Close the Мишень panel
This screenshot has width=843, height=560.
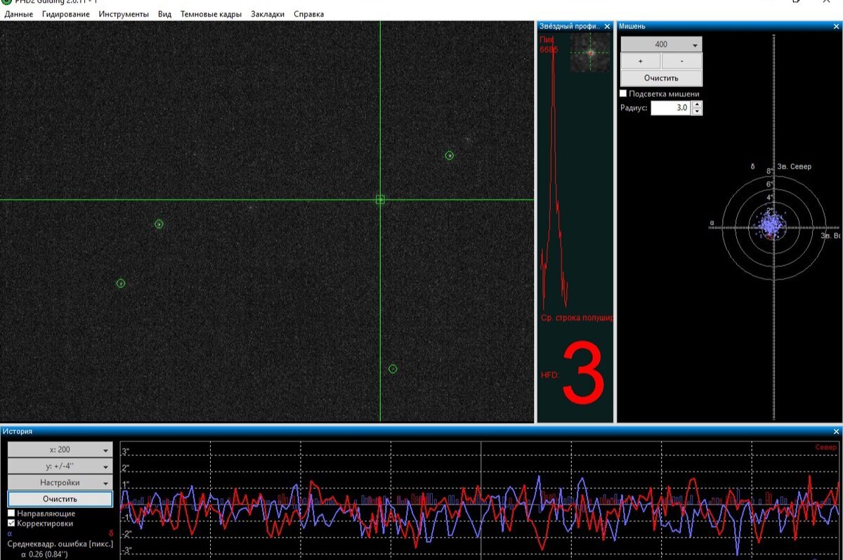[836, 26]
